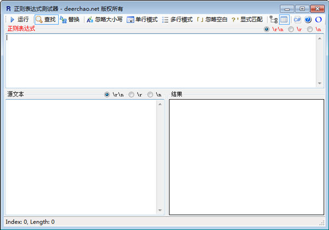The image size is (329, 230).
Task: Click the blue circle icon in toolbar
Action: click(x=318, y=20)
